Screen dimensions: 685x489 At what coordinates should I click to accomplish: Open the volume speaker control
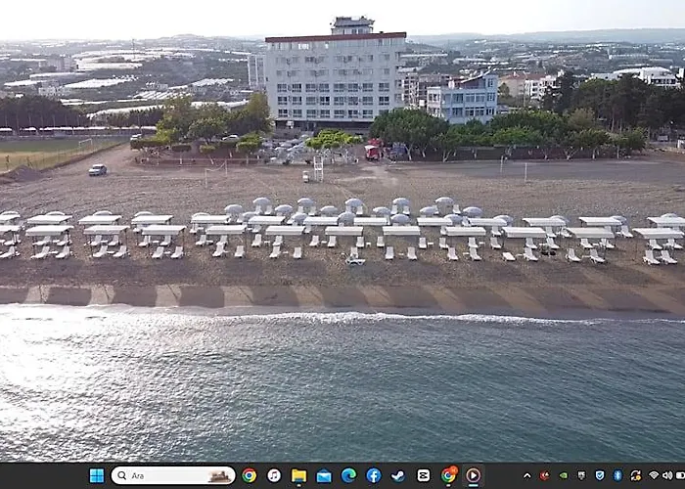[x=667, y=475]
